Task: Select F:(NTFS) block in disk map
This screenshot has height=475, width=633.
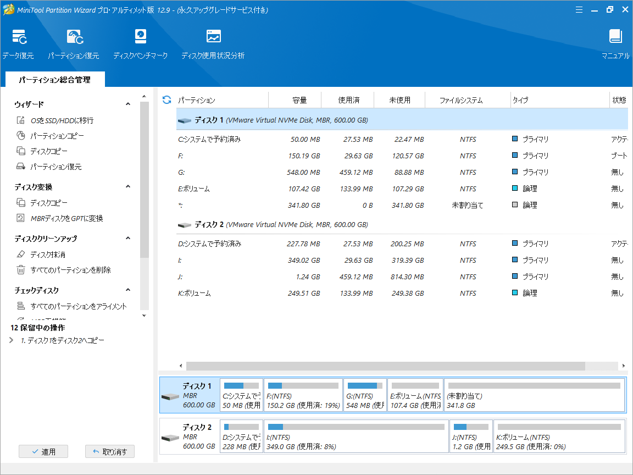Action: 303,395
